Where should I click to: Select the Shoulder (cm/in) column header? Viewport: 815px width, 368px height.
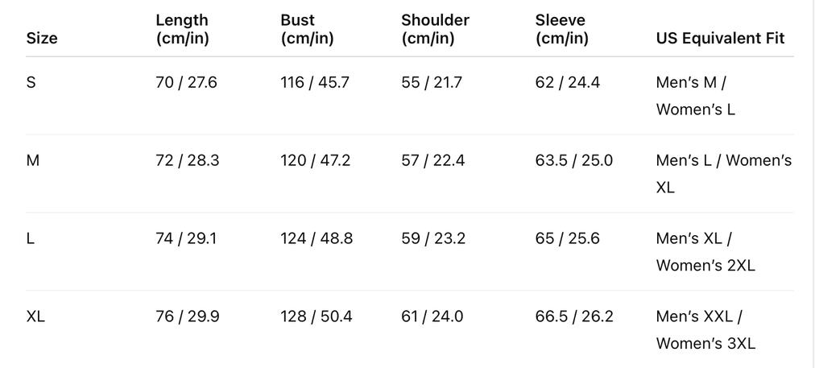[435, 29]
